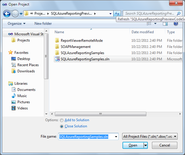The image size is (185, 155).
Task: Click the Forward navigation arrow button
Action: 15,14
